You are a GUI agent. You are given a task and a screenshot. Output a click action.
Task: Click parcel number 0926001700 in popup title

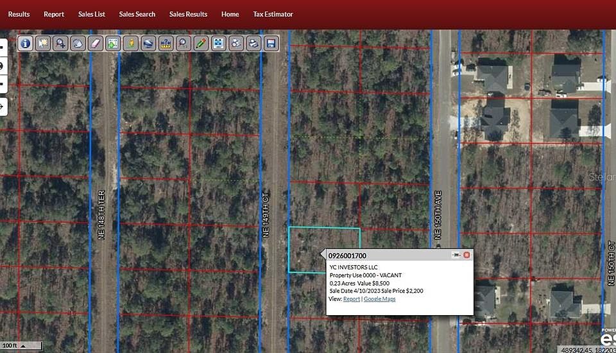(347, 256)
